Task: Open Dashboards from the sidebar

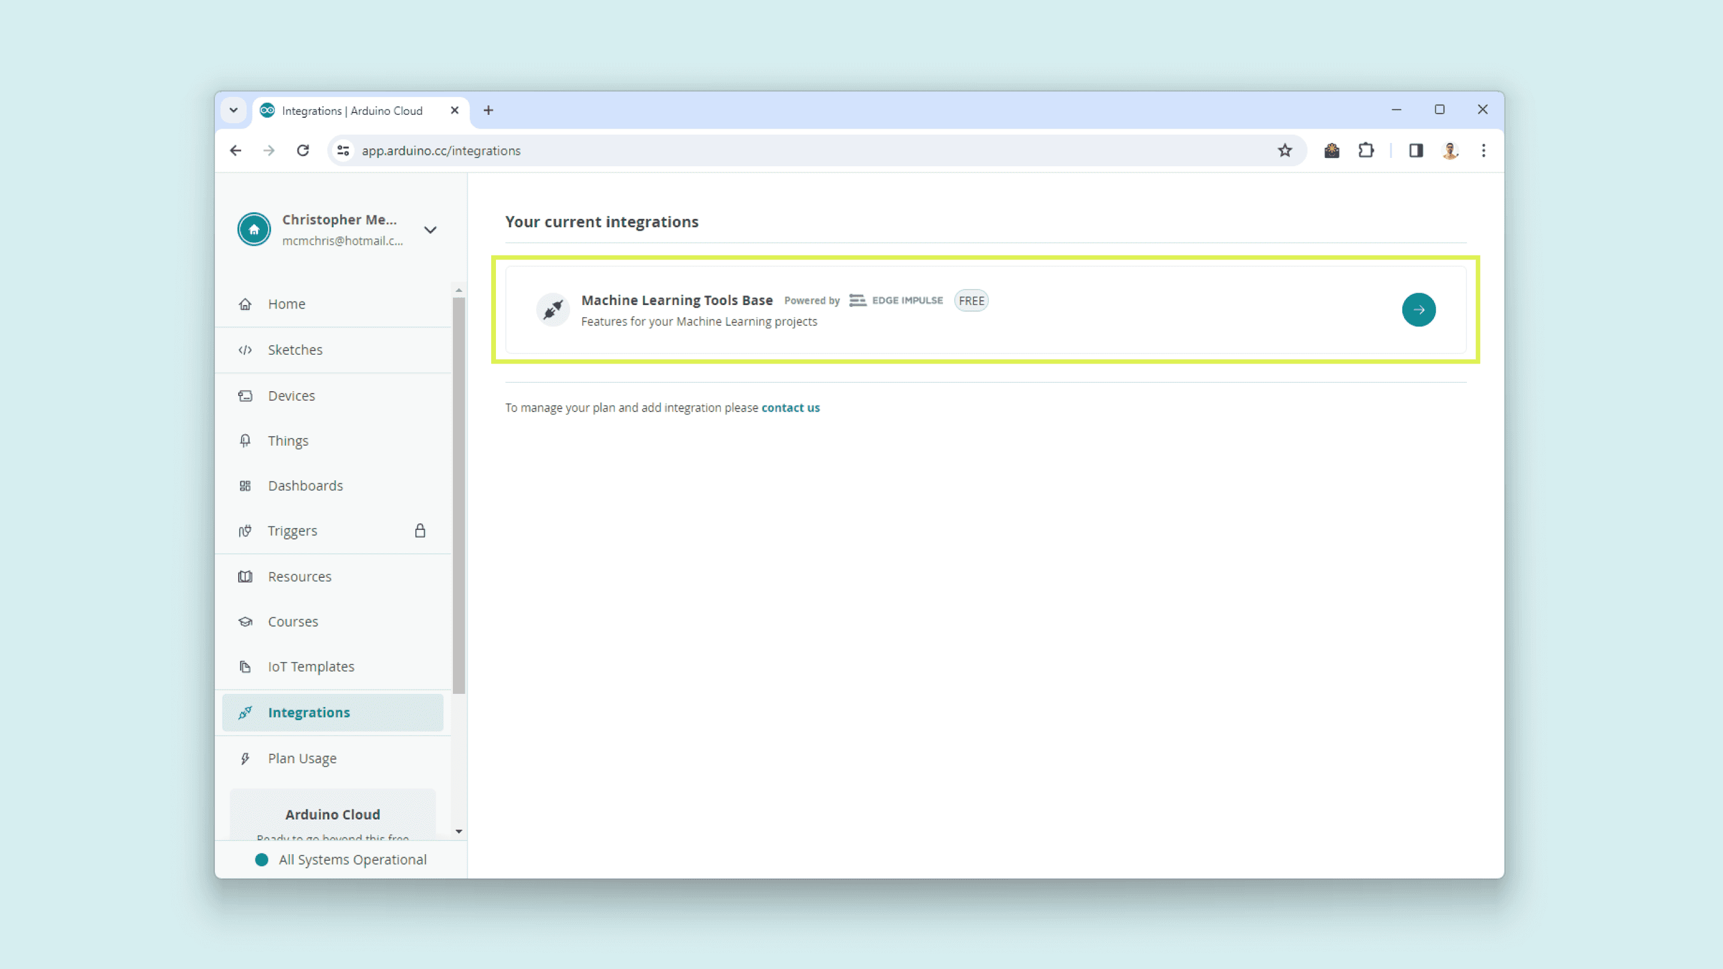Action: click(x=305, y=486)
